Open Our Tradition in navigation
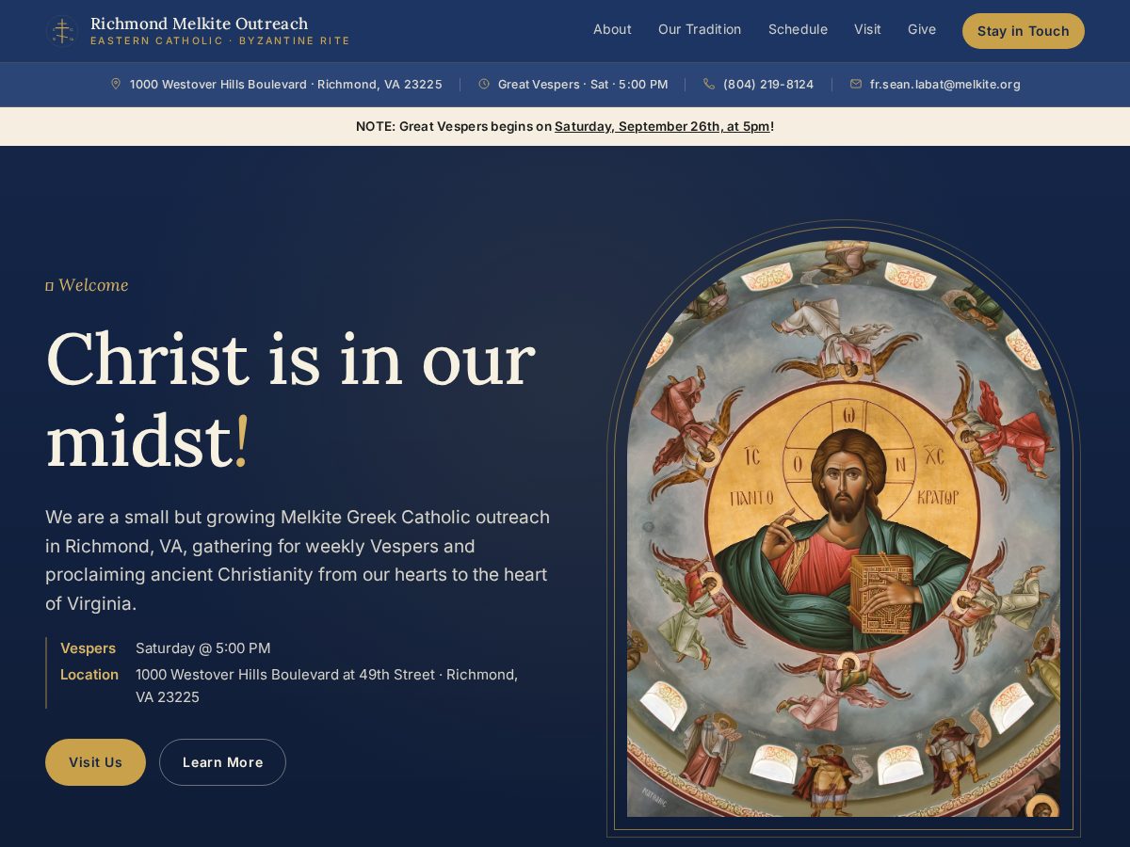The height and width of the screenshot is (847, 1130). 700,30
